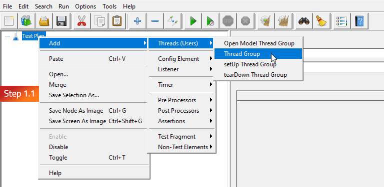The width and height of the screenshot is (384, 187).
Task: Click the Toggle toolbar arrows icon
Action: point(172,21)
